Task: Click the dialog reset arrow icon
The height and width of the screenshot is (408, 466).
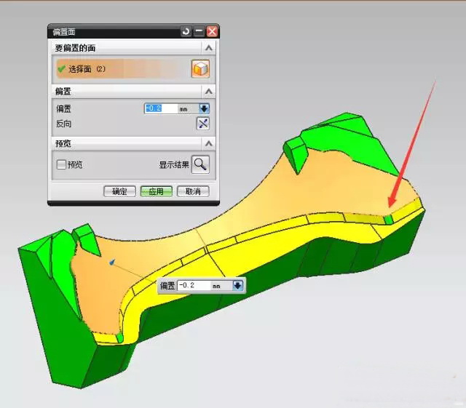Action: pyautogui.click(x=186, y=32)
